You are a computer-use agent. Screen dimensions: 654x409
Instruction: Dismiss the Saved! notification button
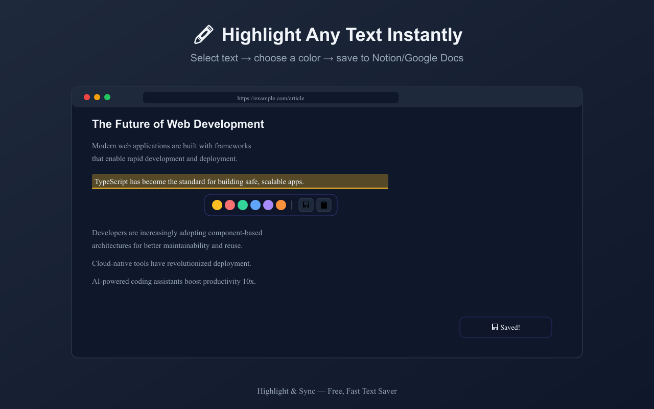[x=505, y=327]
